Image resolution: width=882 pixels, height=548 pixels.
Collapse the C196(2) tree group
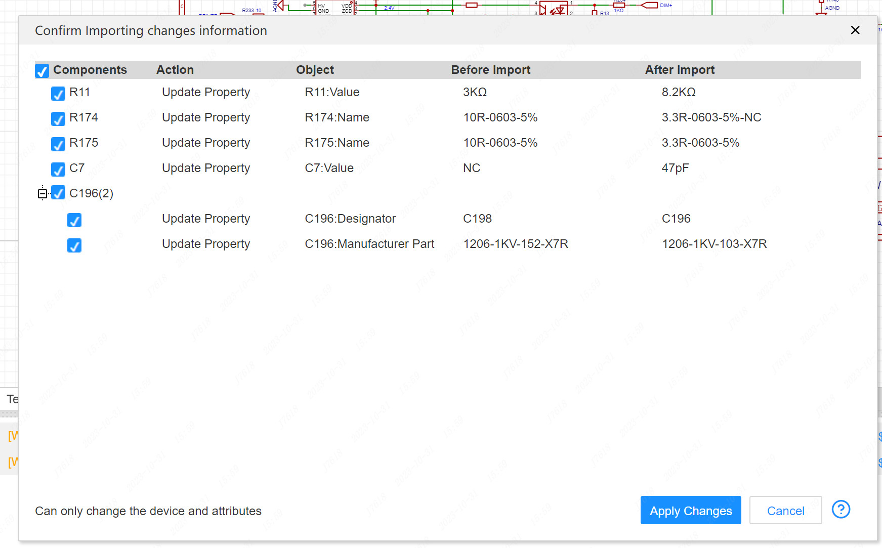[43, 193]
